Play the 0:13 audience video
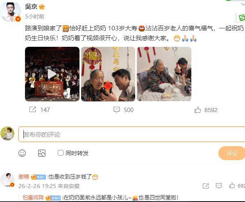Viewport: 245px width, 202px height. point(52,74)
